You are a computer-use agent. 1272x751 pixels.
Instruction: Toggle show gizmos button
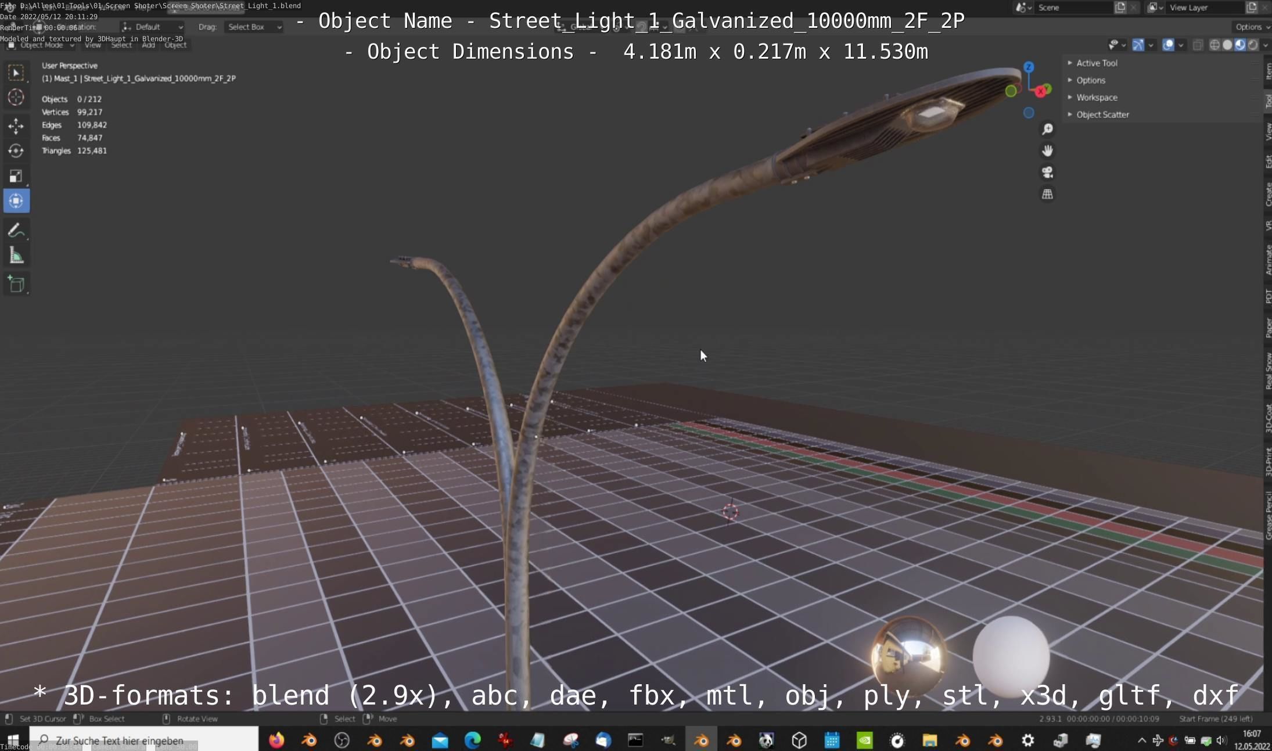pyautogui.click(x=1138, y=45)
